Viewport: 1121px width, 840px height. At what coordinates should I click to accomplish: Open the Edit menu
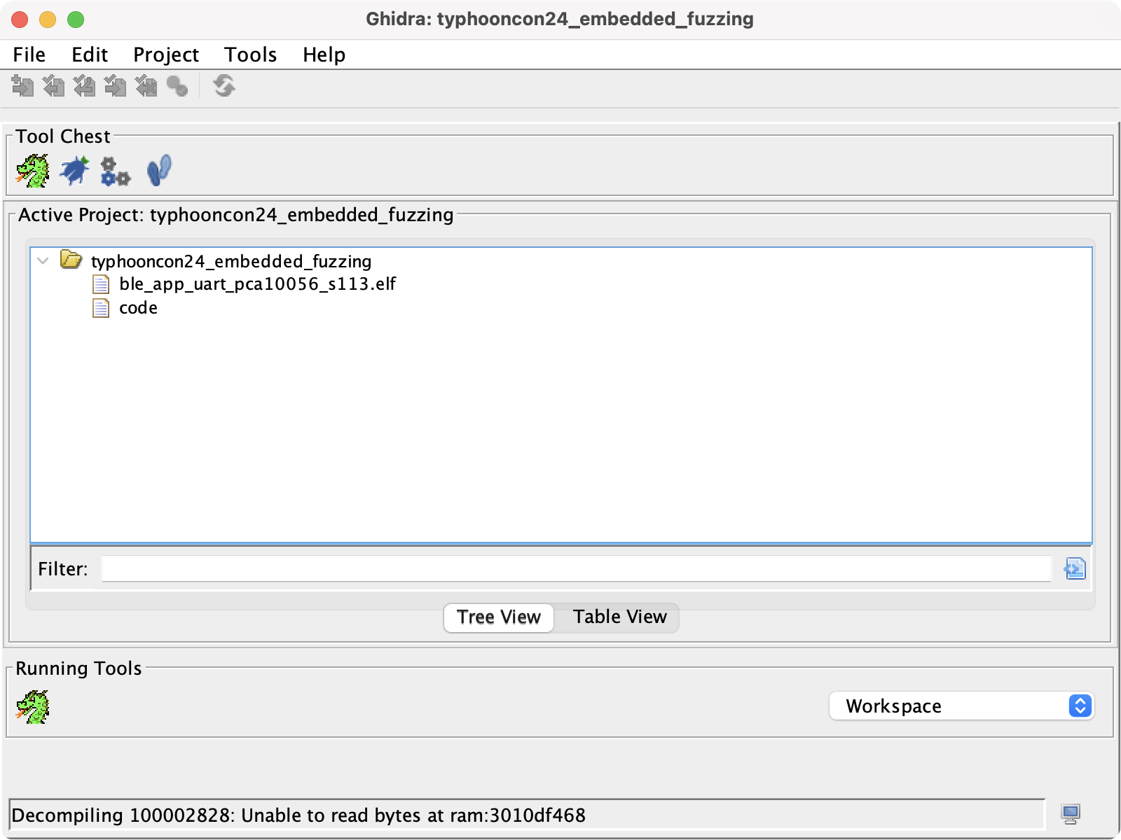90,55
